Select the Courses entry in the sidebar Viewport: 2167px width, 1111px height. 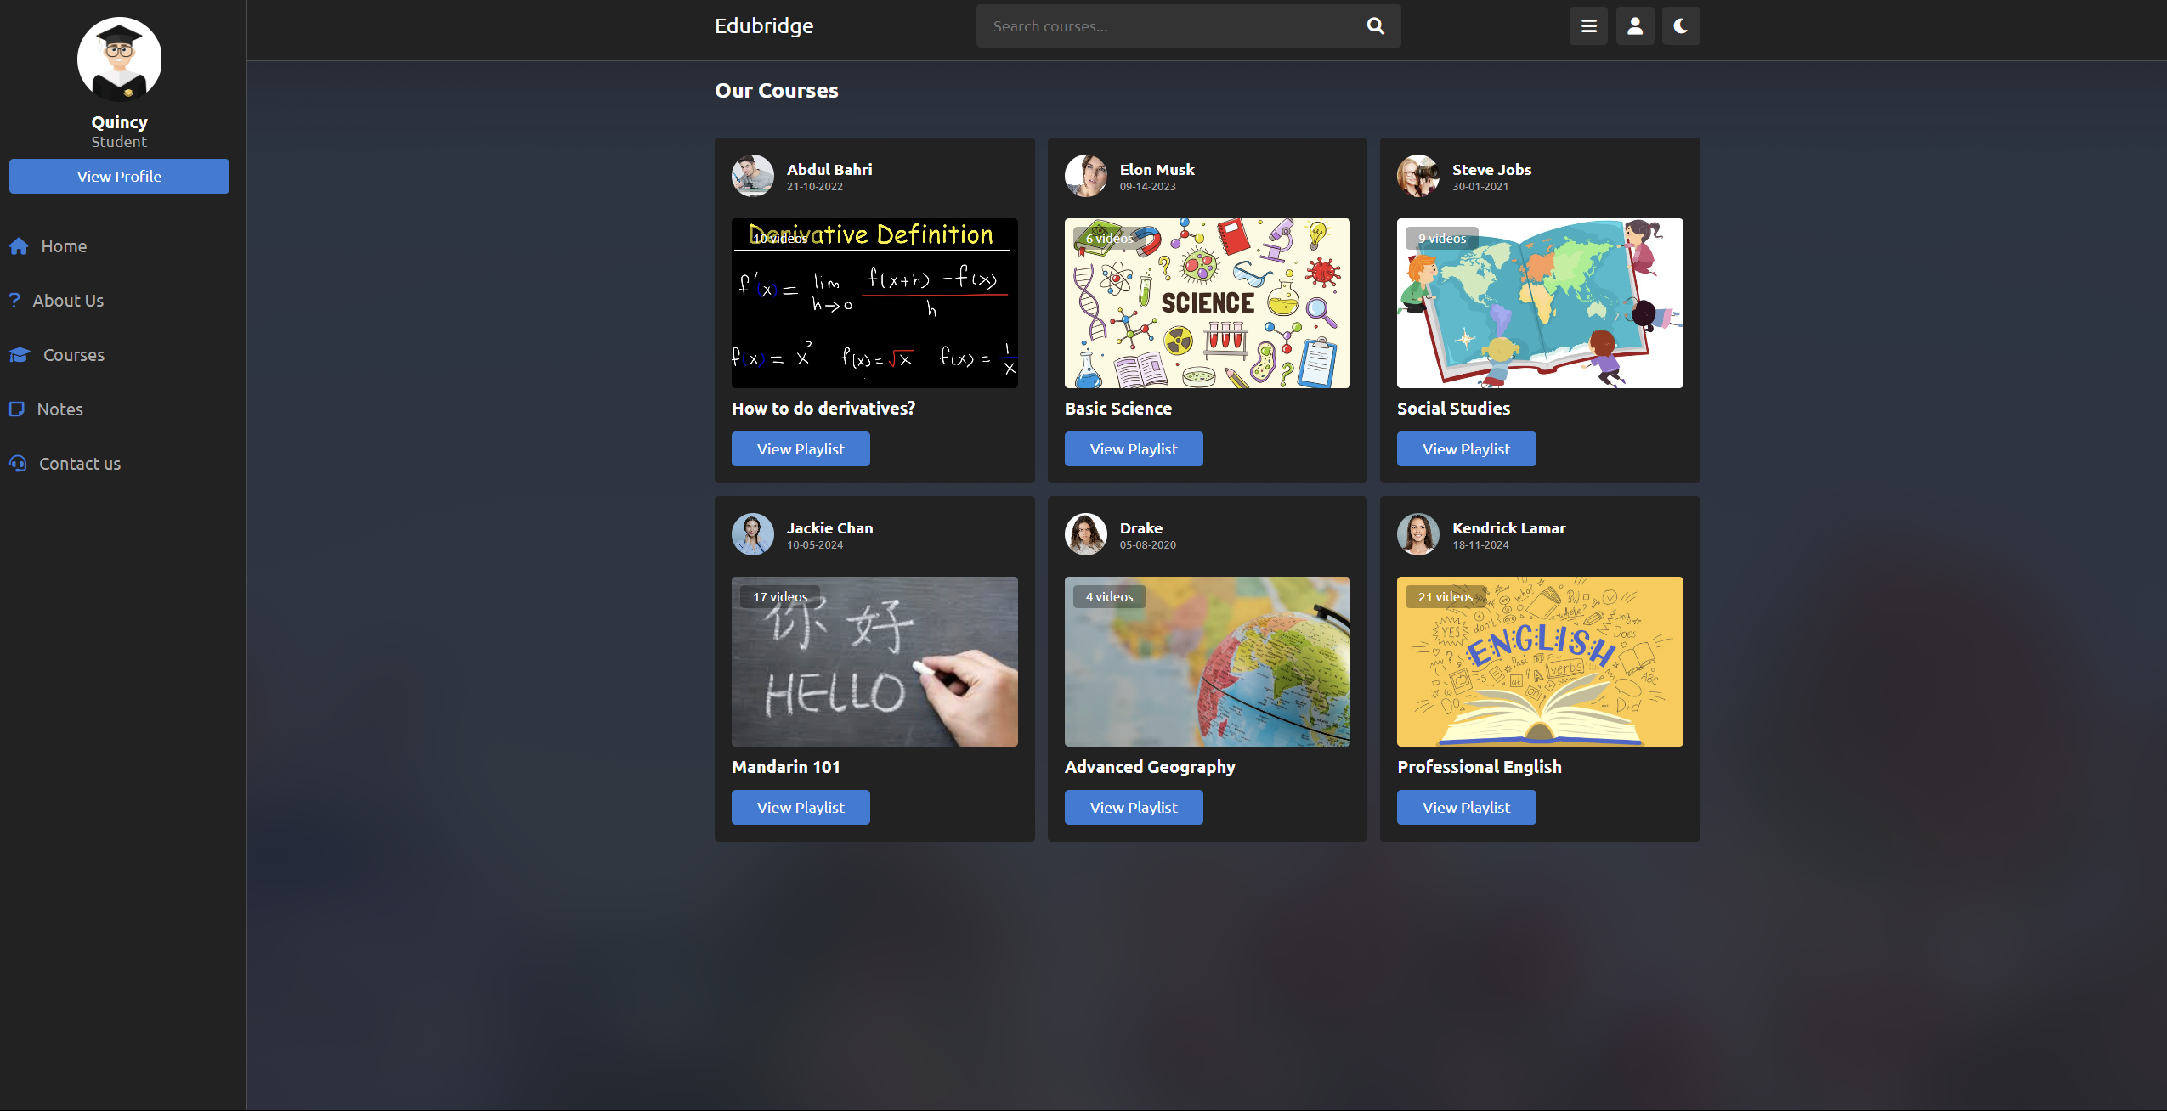73,355
